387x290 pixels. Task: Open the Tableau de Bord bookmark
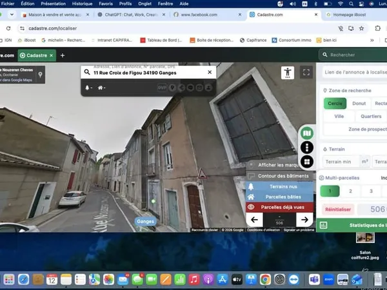pos(161,40)
